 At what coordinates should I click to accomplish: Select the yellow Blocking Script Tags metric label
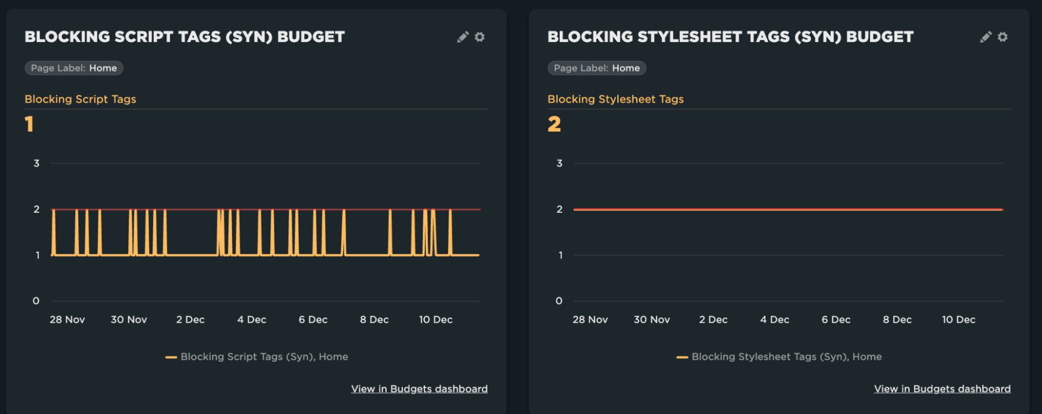pos(80,99)
